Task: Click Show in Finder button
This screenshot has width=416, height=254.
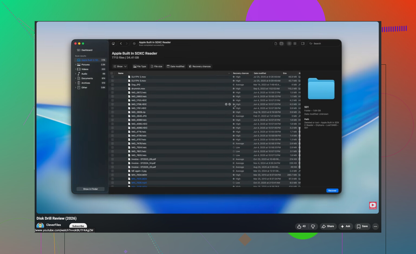Action: [90, 189]
